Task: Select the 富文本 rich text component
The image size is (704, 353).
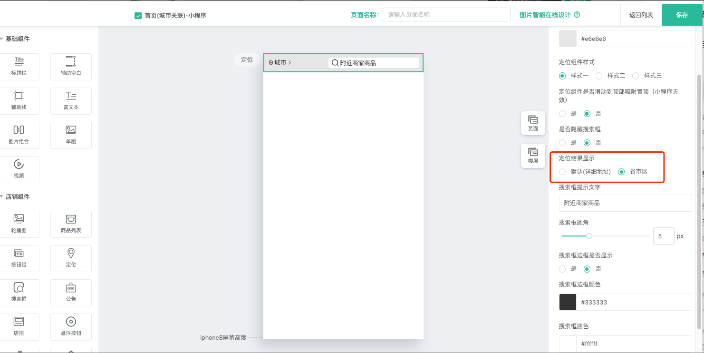Action: pos(71,101)
